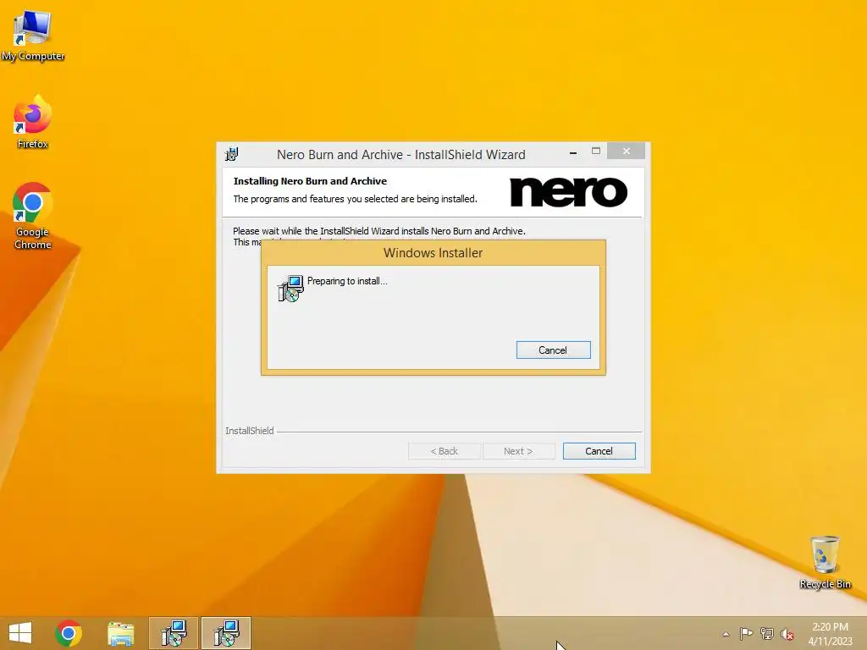Open the network status tray icon
This screenshot has width=867, height=650.
pos(766,633)
